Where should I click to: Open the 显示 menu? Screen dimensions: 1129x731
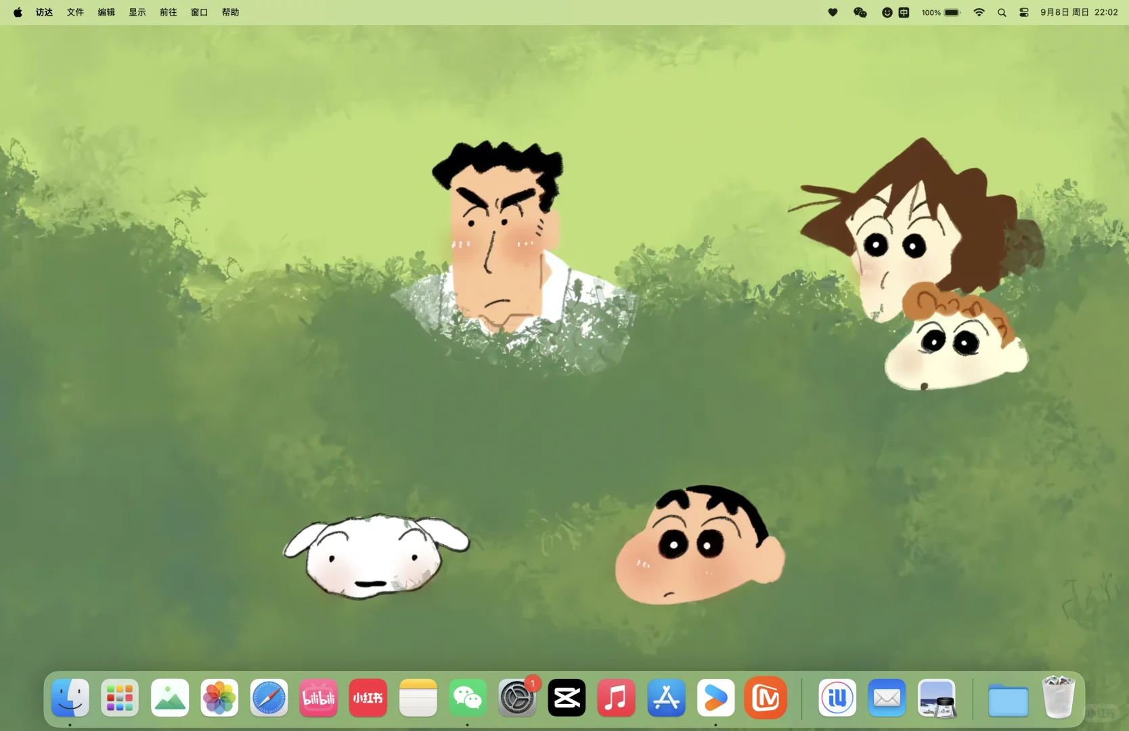click(x=137, y=12)
